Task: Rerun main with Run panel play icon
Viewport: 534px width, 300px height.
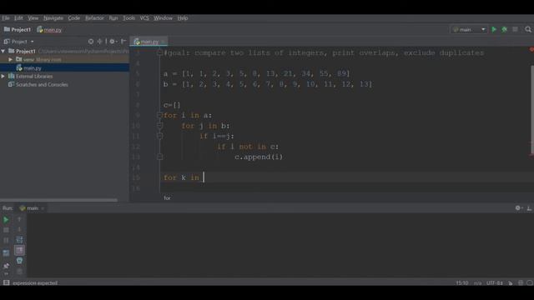Action: pyautogui.click(x=6, y=220)
